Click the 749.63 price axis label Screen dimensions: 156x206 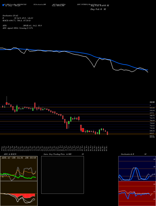point(153,123)
